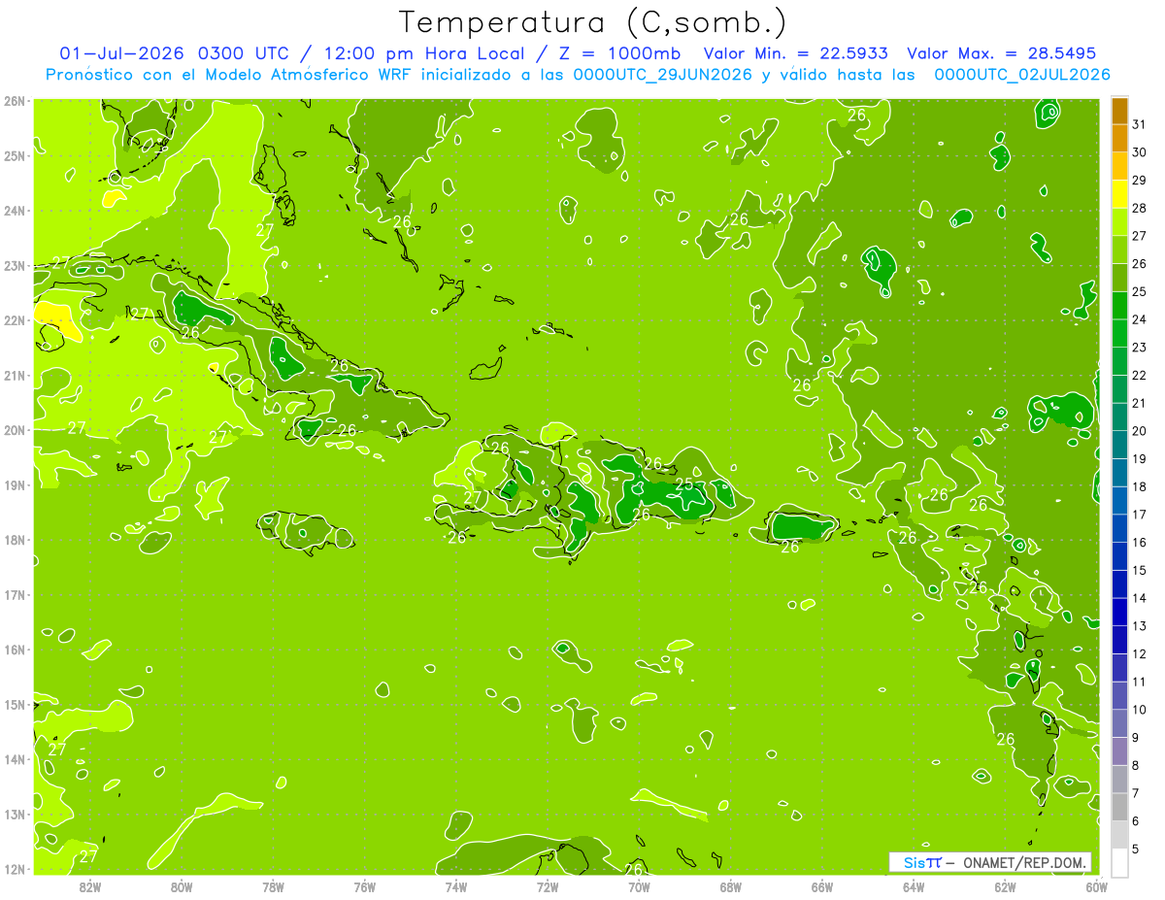Click the legend value "12"

[x=1140, y=653]
